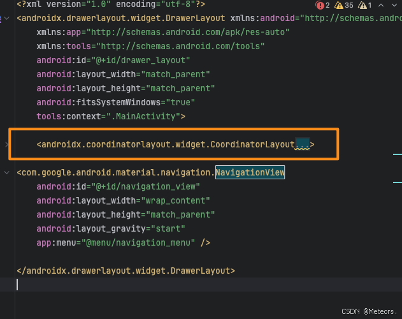The image size is (402, 319).
Task: Click android:layout_gravity="start" line
Action: point(111,228)
